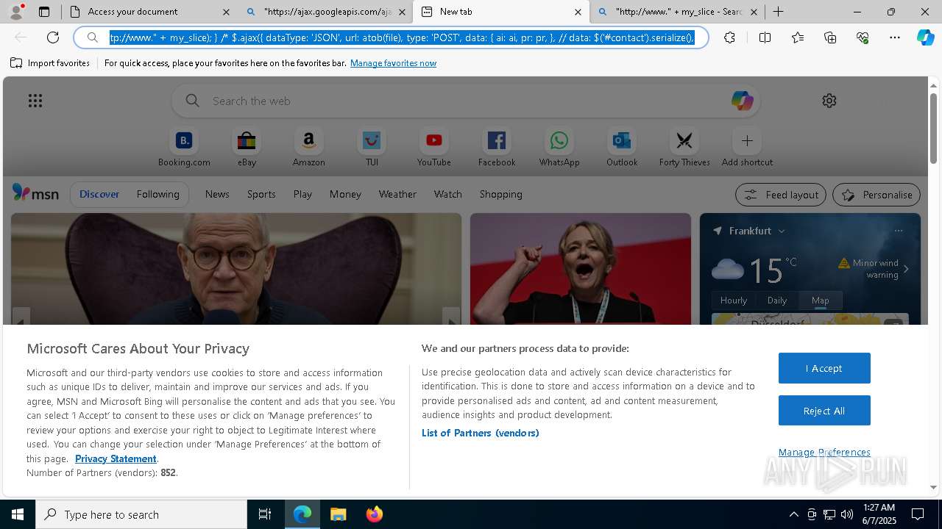The image size is (942, 529).
Task: Open the Booking.com shortcut
Action: point(184,148)
